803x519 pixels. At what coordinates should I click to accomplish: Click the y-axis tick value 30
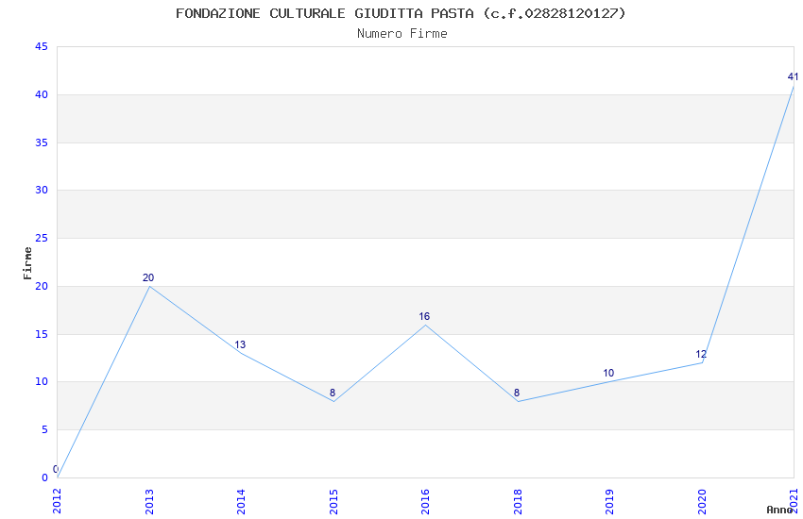pyautogui.click(x=42, y=191)
